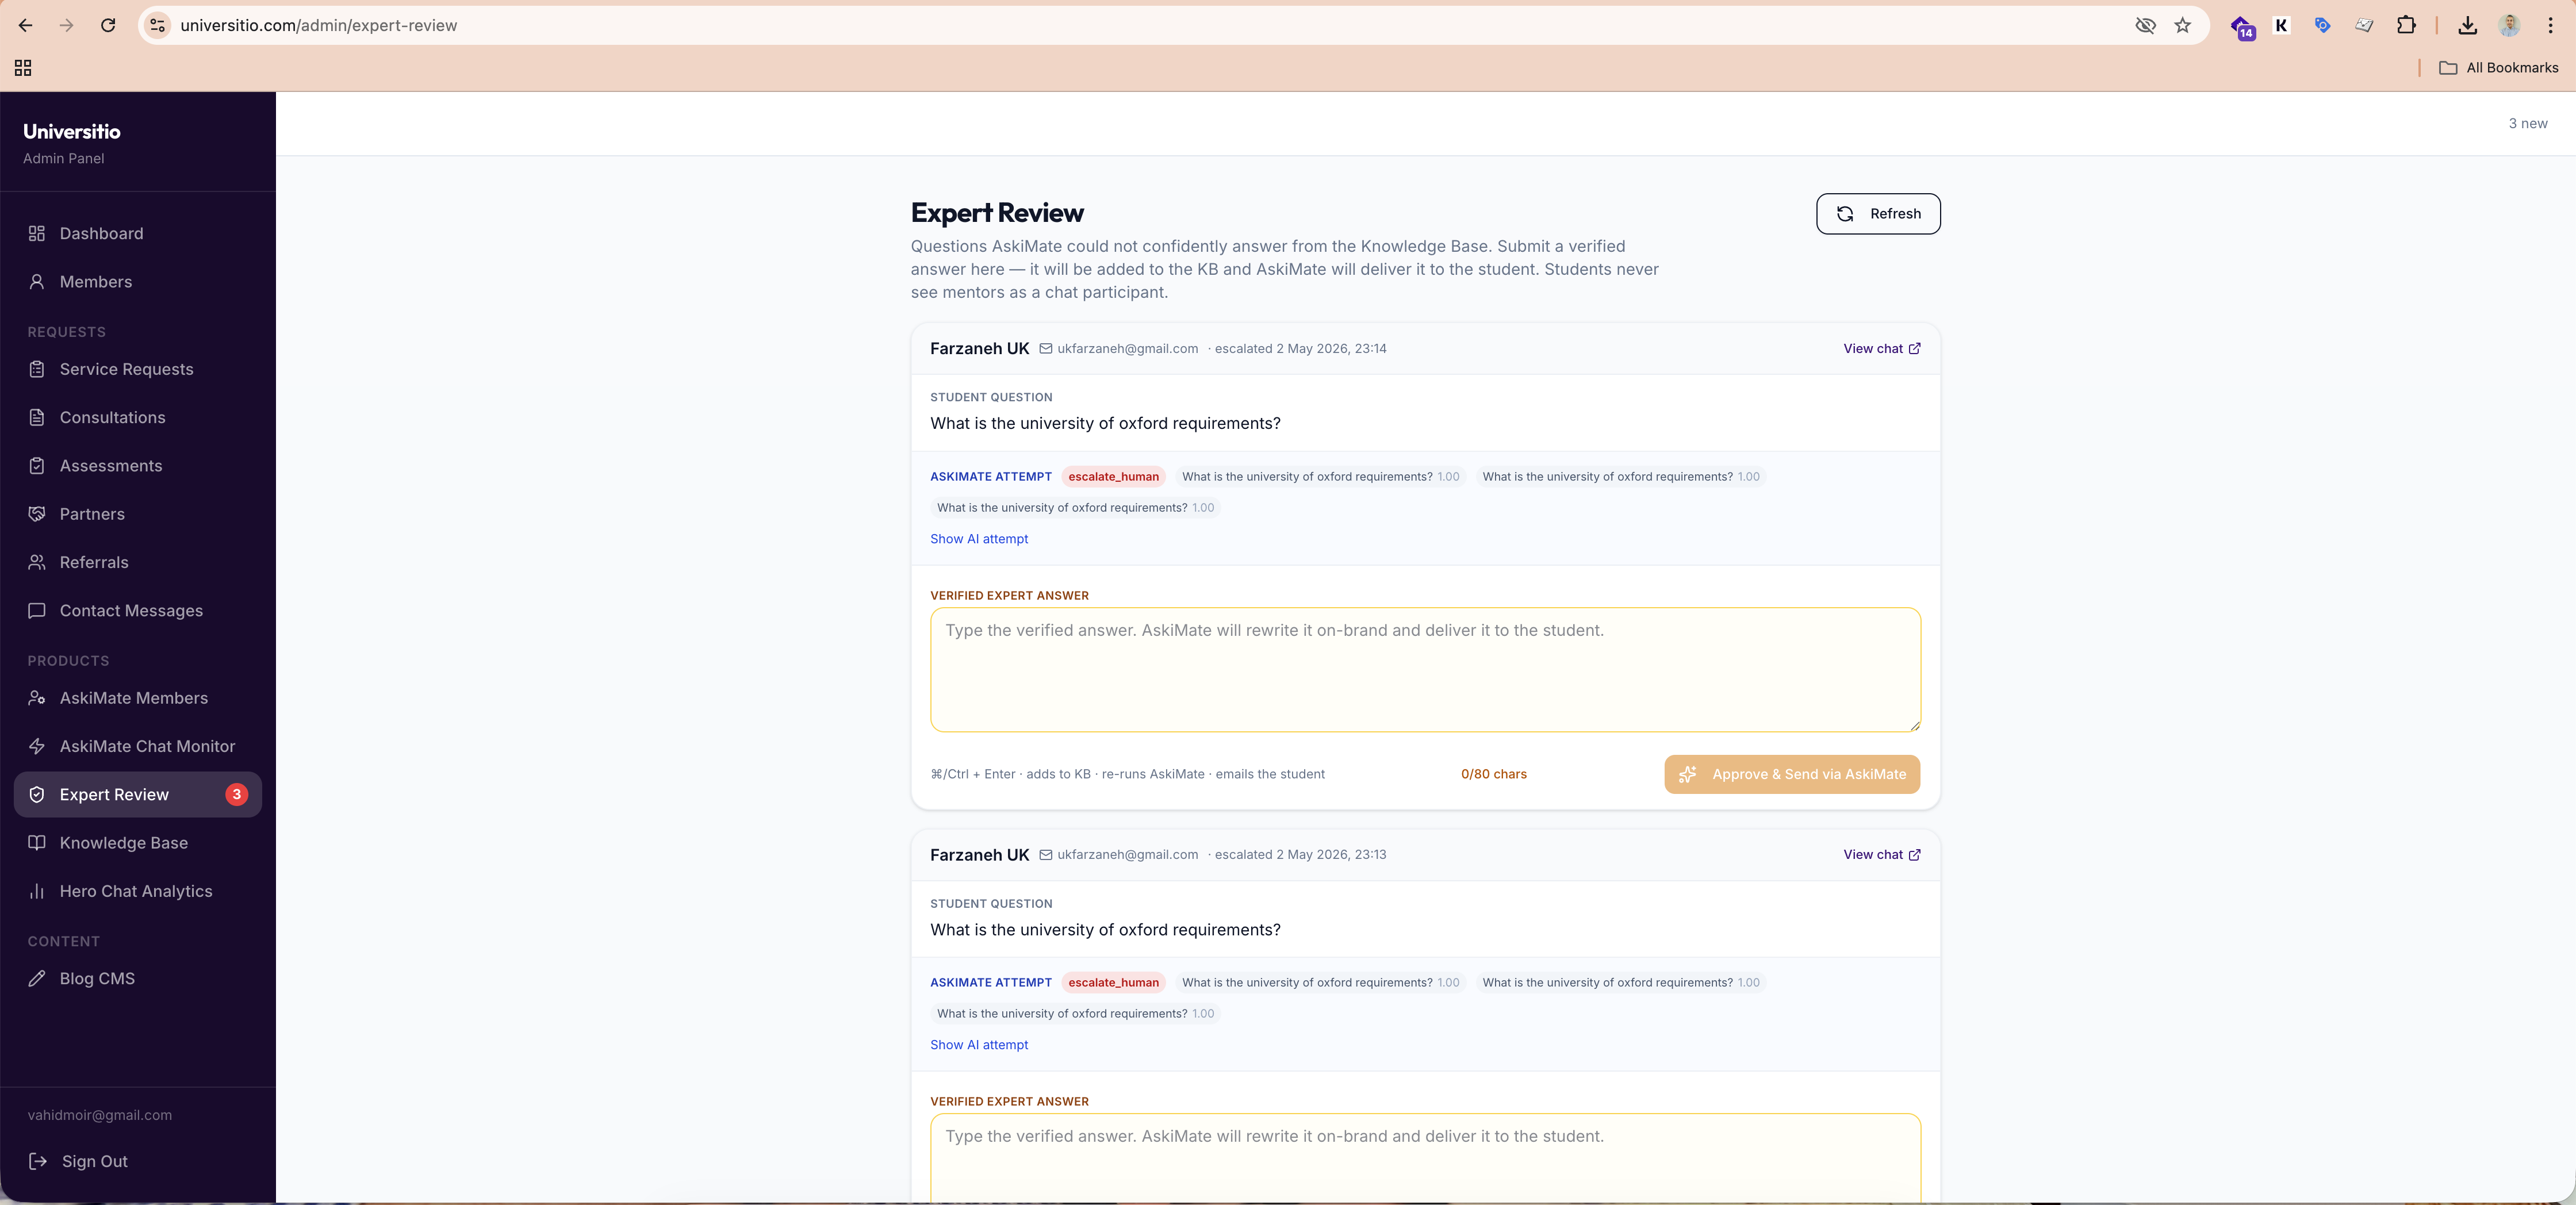
Task: Click the verified answer box for 23:13 escalation
Action: point(1425,1158)
